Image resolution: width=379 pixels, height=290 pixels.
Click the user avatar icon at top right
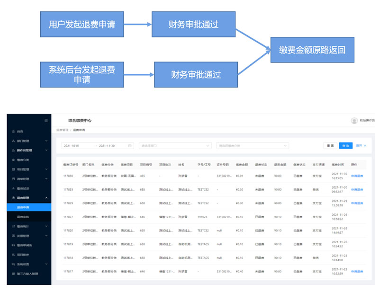(x=354, y=121)
